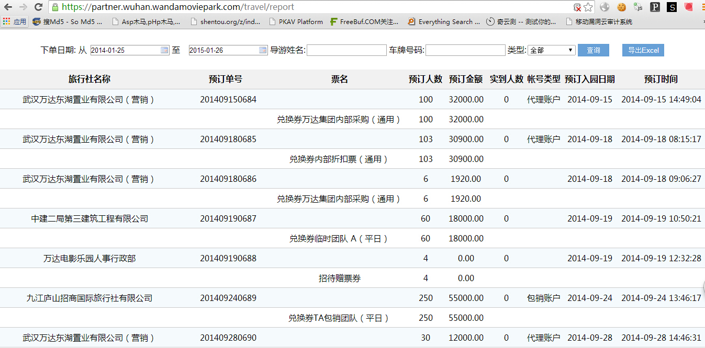The width and height of the screenshot is (705, 348).
Task: Open the FreeBuf.COM bookmark
Action: point(364,22)
